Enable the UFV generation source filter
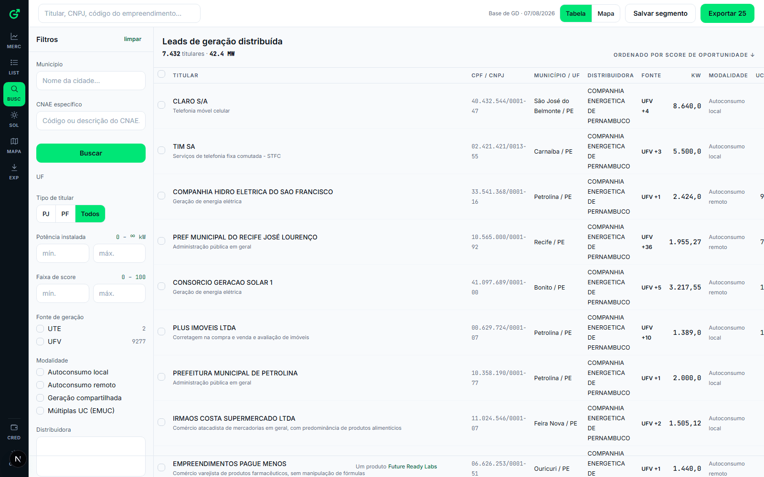Screen dimensions: 764x477 tap(40, 342)
